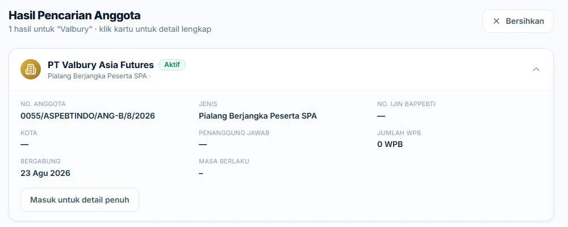Click the 0 WPB value

(x=390, y=145)
